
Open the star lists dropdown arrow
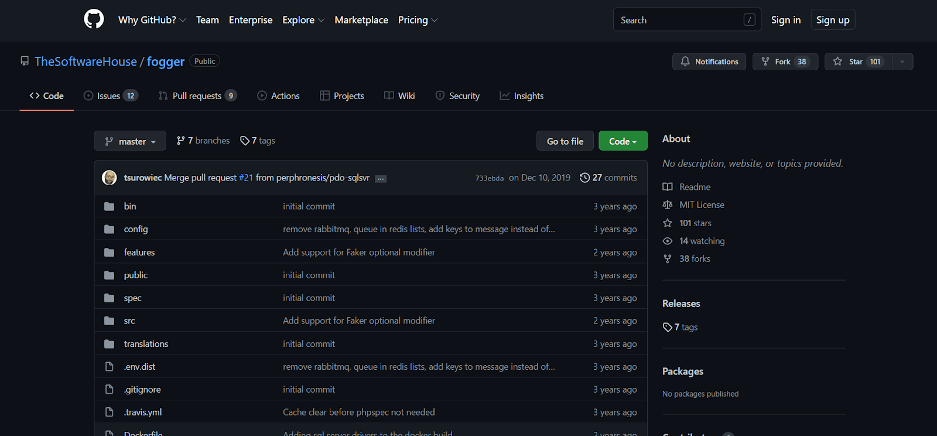tap(902, 62)
